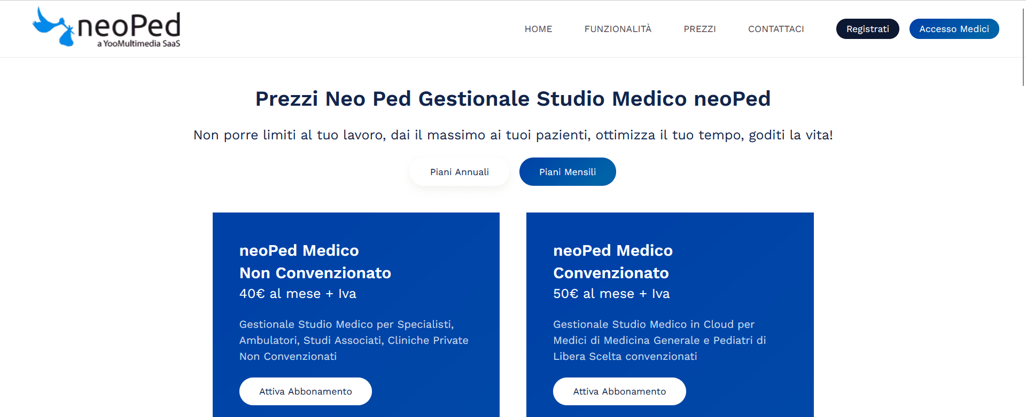Select the Piani Mensili toggle
This screenshot has height=417, width=1026.
(568, 171)
